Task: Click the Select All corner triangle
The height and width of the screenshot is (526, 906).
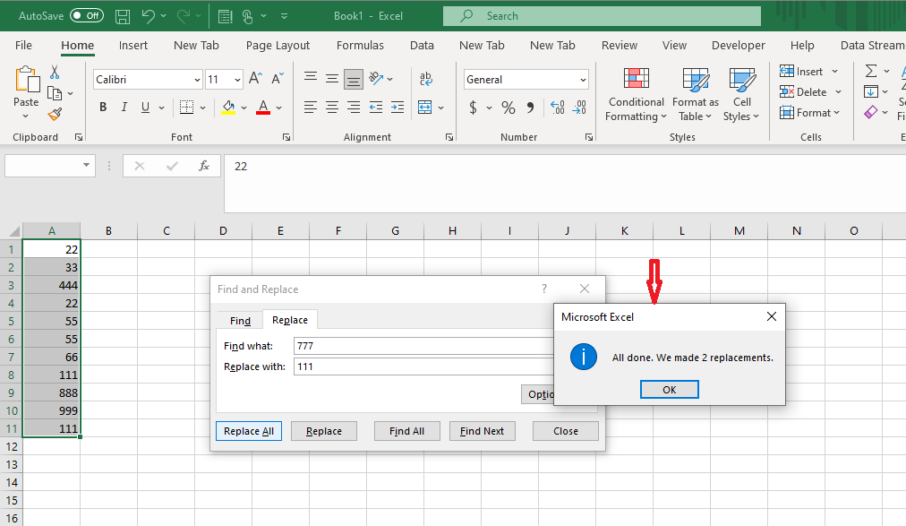Action: [15, 232]
